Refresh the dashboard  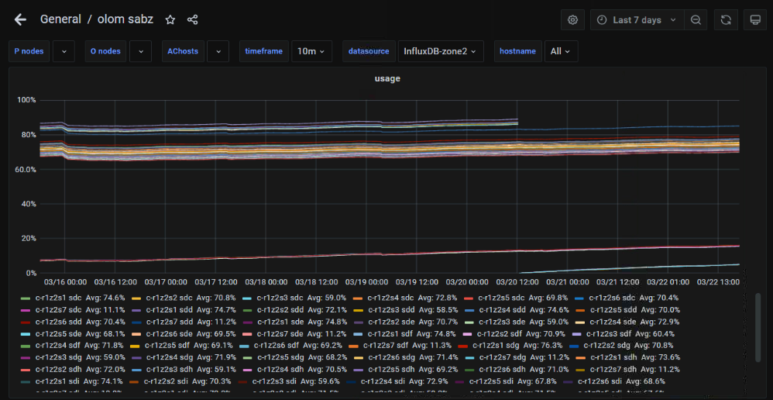pos(726,20)
